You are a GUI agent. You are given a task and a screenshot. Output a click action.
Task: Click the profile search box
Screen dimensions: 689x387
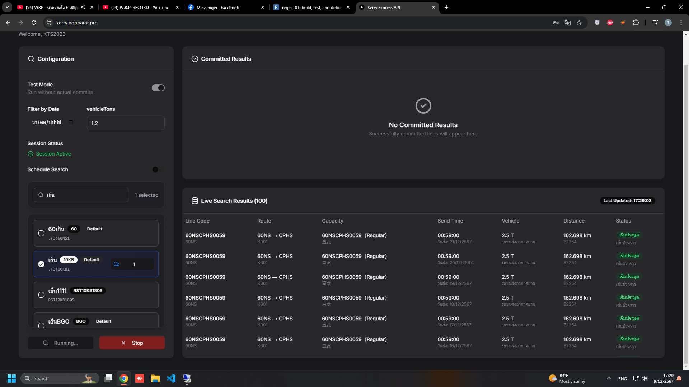click(81, 195)
